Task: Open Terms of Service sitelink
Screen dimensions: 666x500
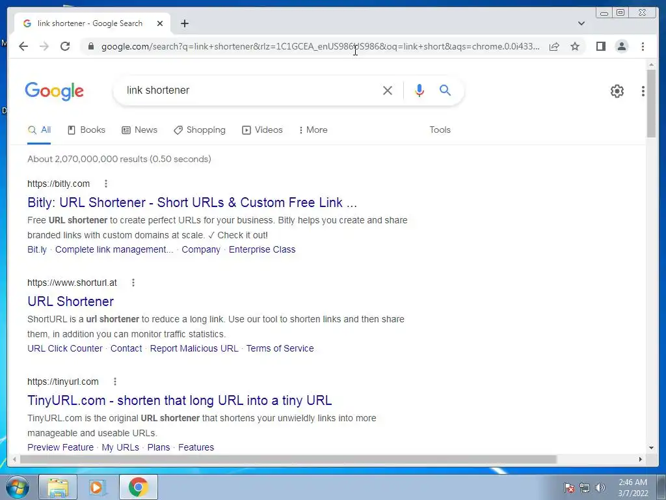Action: (280, 349)
